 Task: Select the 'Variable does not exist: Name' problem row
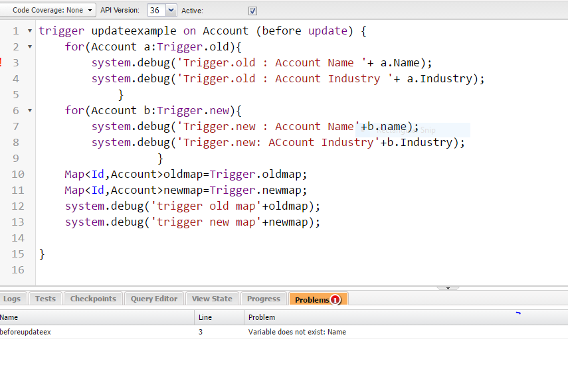click(297, 332)
